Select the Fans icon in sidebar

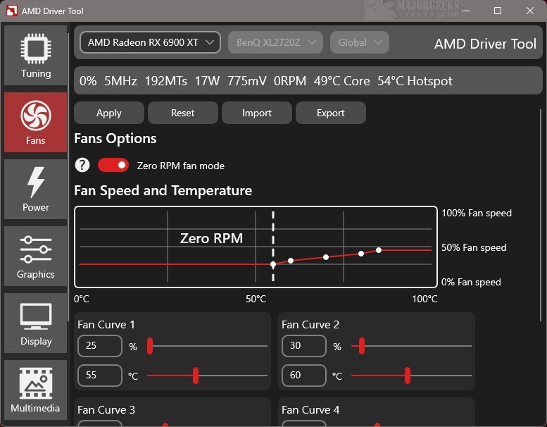pos(35,123)
